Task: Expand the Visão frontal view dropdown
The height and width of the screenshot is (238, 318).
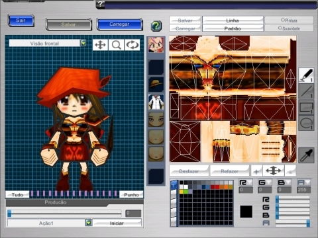Action: click(x=83, y=43)
